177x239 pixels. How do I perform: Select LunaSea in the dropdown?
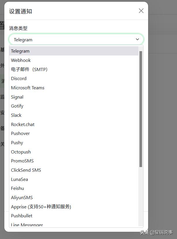(x=74, y=179)
